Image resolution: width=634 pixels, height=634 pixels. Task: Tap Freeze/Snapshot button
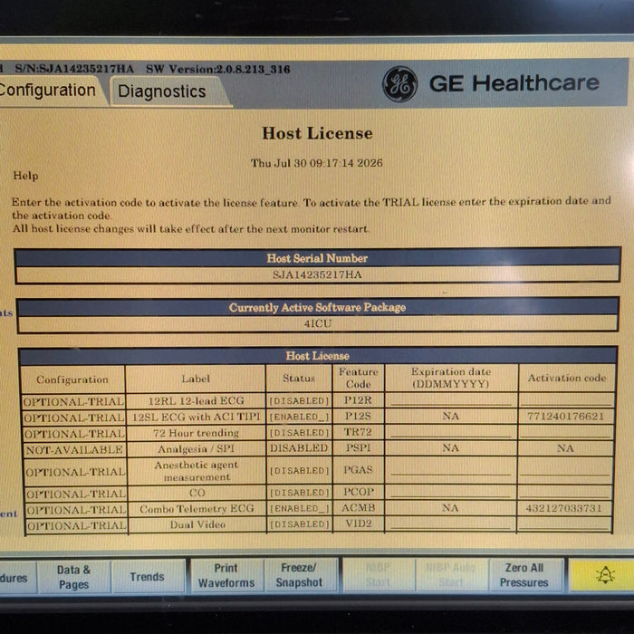(x=299, y=575)
